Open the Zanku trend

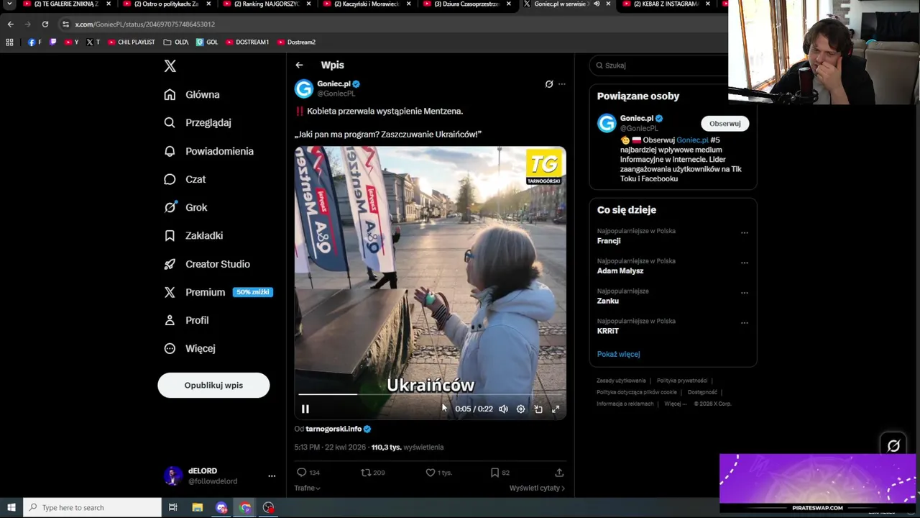point(607,301)
